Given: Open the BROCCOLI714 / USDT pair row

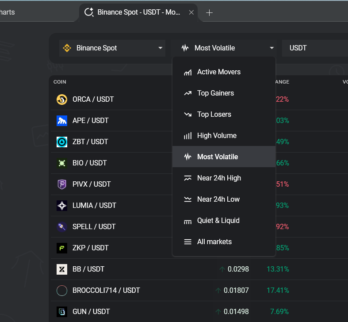Looking at the screenshot, I should click(x=106, y=291).
